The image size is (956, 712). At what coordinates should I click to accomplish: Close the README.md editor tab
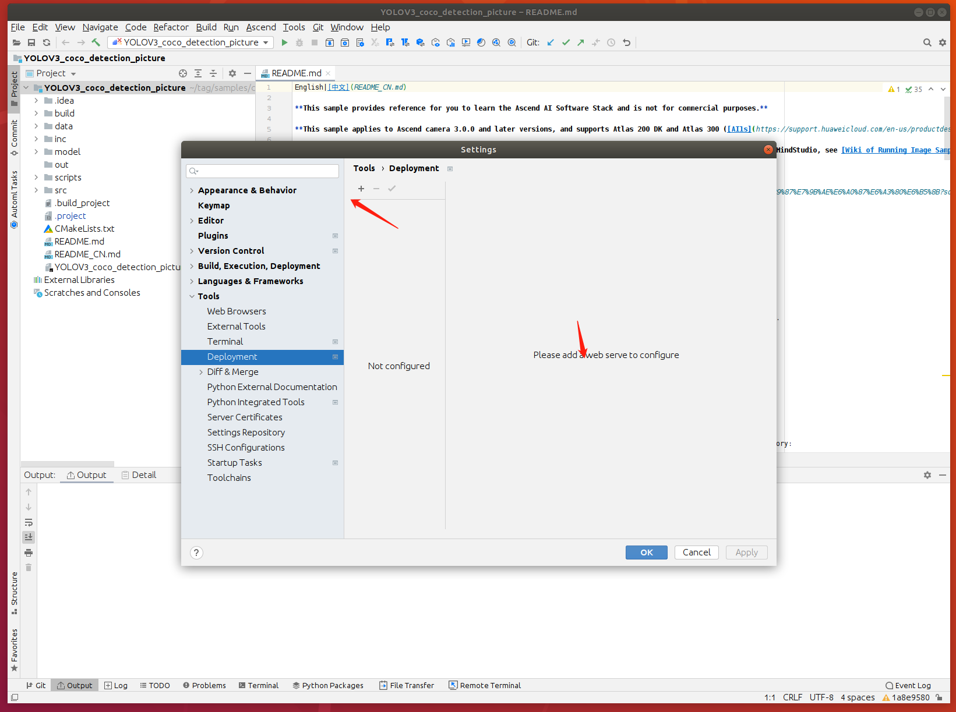point(329,73)
